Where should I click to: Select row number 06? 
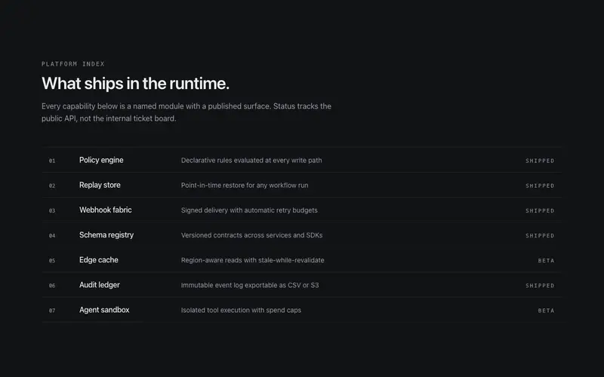click(x=52, y=286)
